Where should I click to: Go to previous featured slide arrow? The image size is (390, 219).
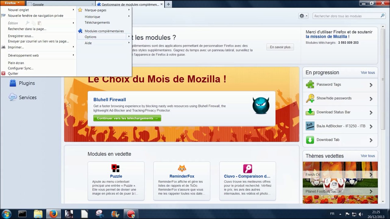69,105
